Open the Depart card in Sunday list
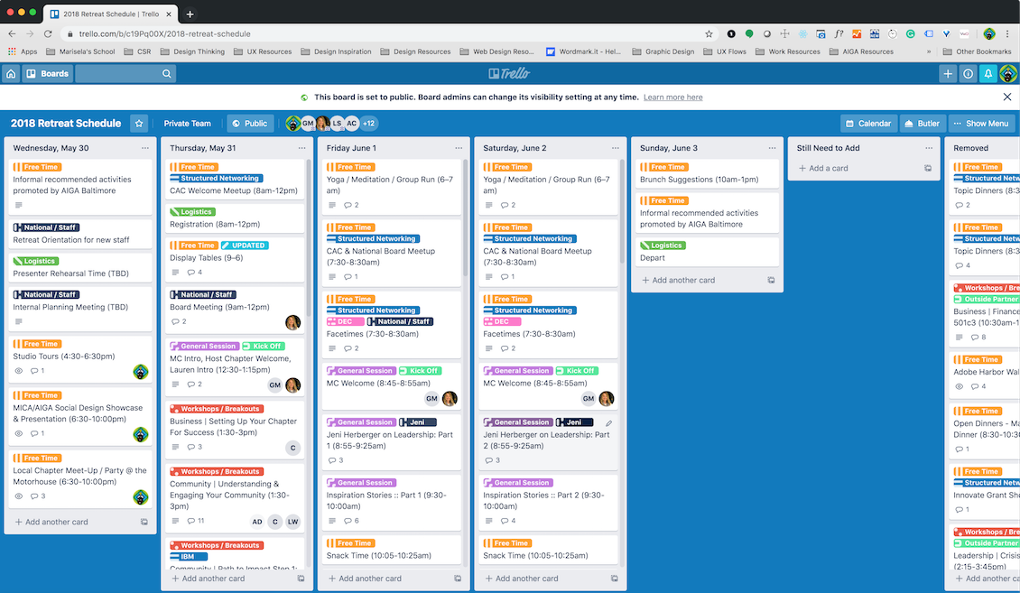The image size is (1020, 593). click(707, 253)
